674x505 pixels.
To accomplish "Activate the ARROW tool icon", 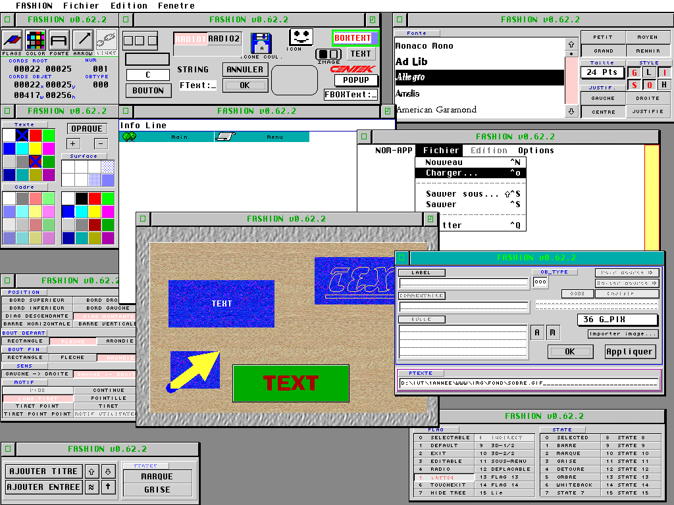I will [x=83, y=40].
